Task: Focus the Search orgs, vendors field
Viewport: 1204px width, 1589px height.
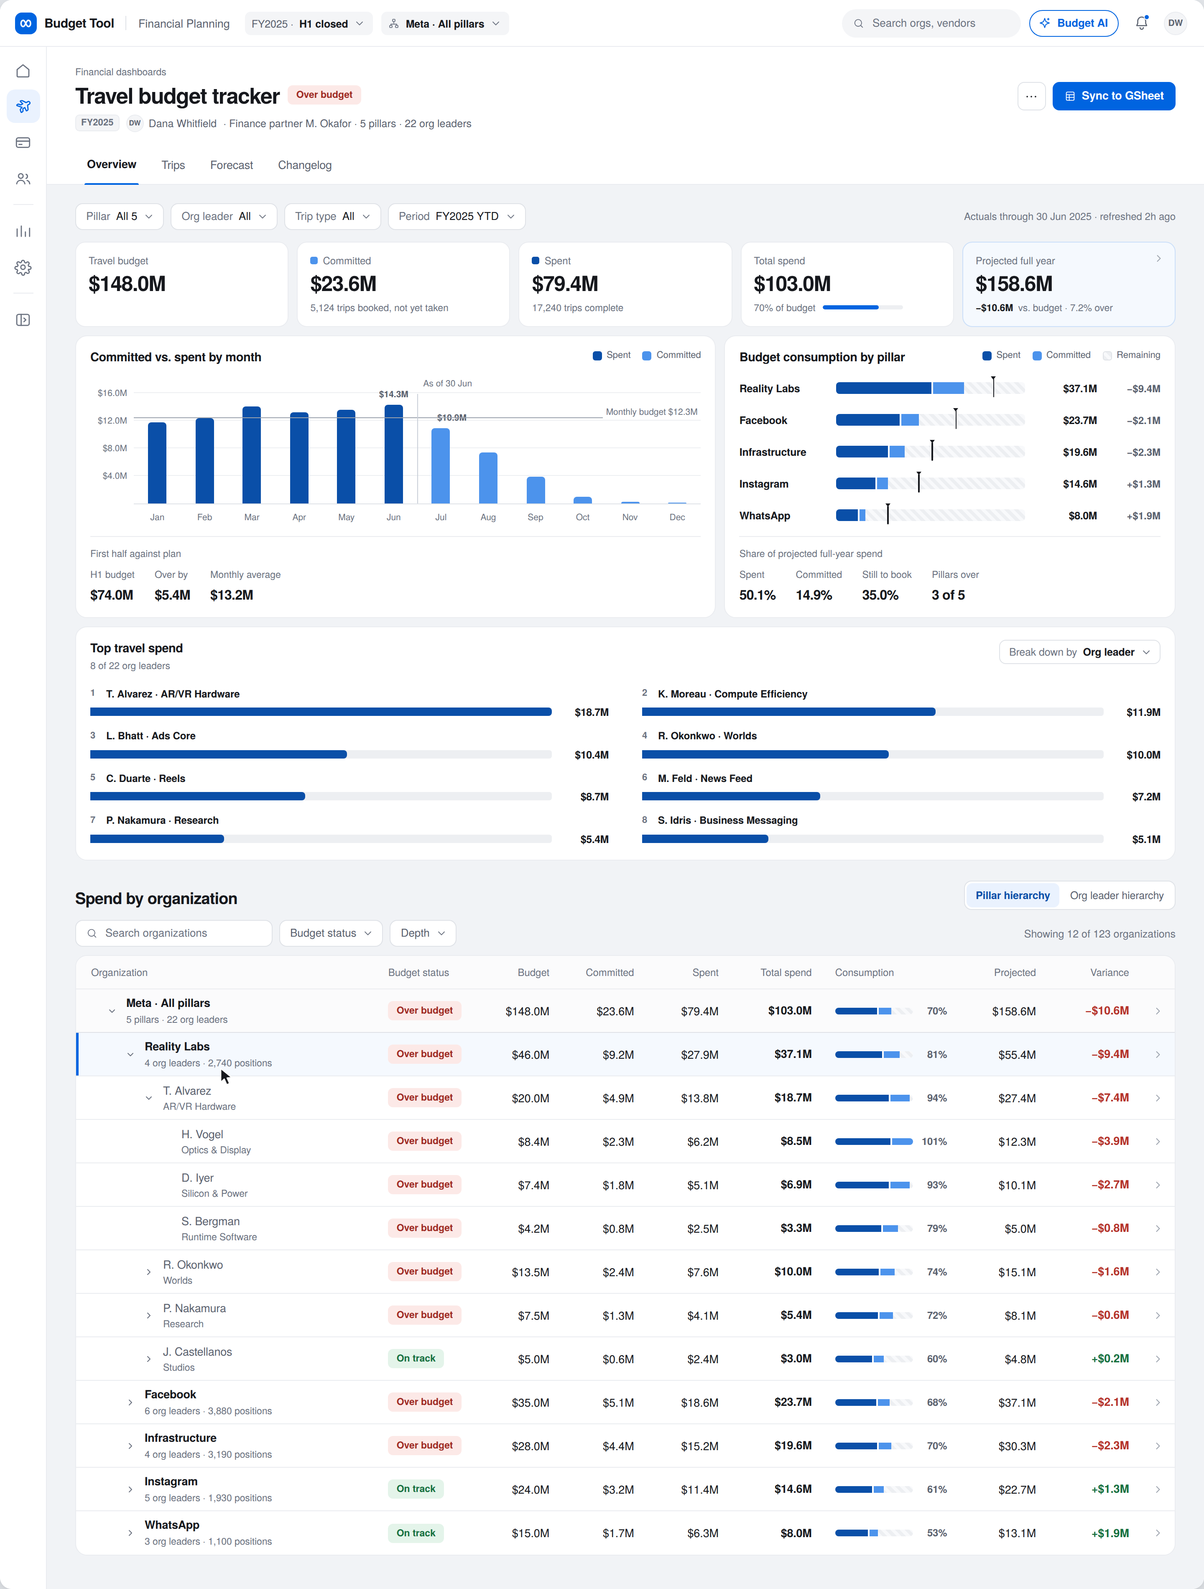Action: tap(931, 23)
